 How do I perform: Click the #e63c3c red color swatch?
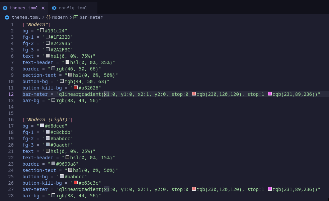coord(76,183)
